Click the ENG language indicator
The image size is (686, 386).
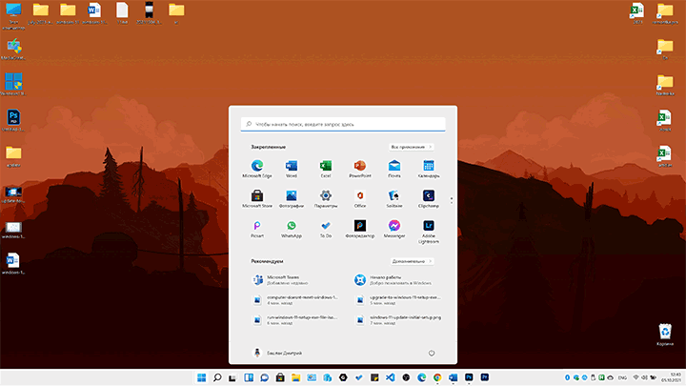pos(621,377)
